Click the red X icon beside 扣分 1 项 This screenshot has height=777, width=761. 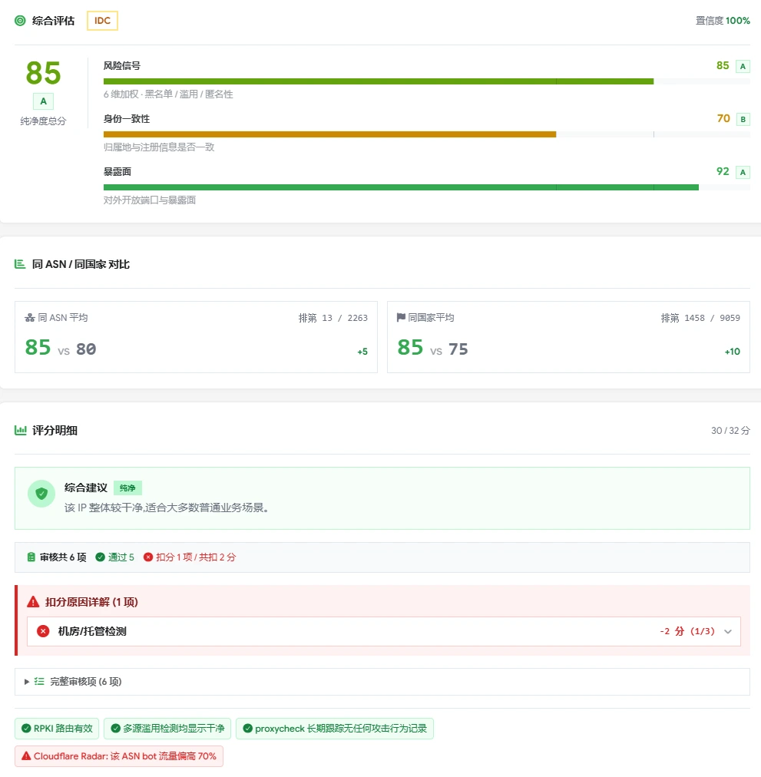pyautogui.click(x=147, y=557)
